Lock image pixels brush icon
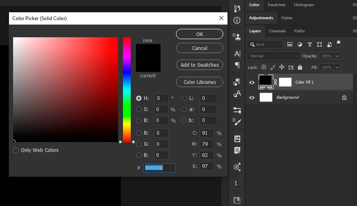The height and width of the screenshot is (206, 357). click(x=273, y=67)
